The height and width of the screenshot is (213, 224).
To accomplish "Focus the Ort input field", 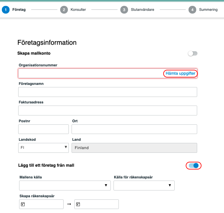I will 134,129.
